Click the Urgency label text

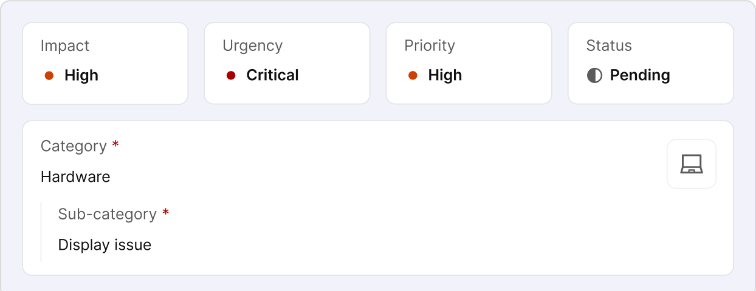(x=252, y=45)
